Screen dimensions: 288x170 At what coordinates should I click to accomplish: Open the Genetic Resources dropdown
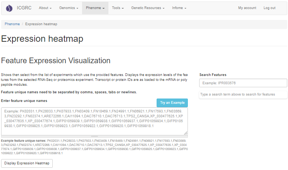(x=148, y=8)
